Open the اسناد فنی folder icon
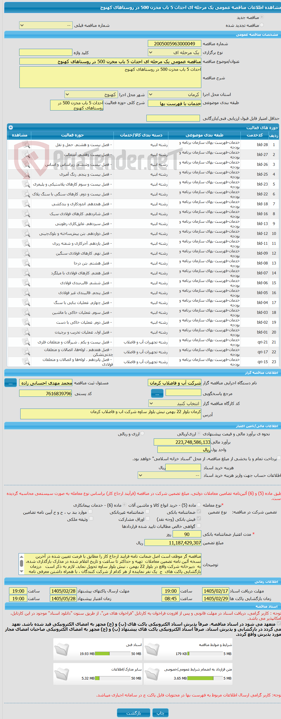The image size is (281, 719). tap(62, 650)
